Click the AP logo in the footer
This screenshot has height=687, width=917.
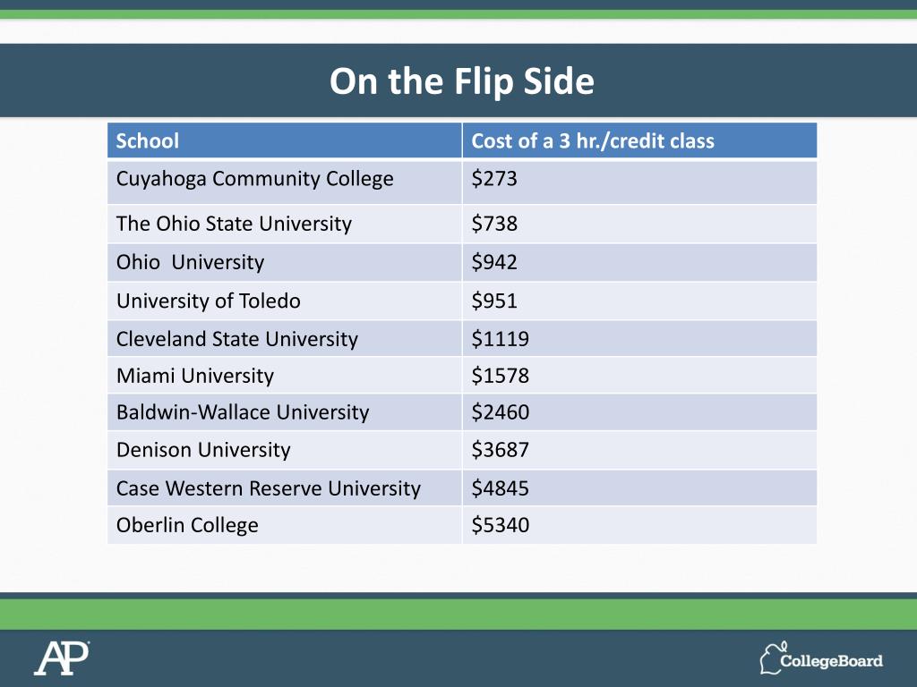(x=62, y=658)
